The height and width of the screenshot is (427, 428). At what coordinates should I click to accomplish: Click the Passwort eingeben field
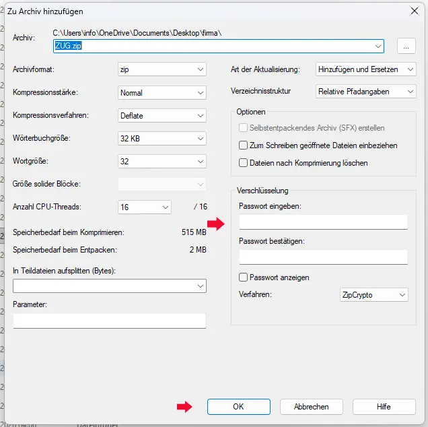click(324, 222)
